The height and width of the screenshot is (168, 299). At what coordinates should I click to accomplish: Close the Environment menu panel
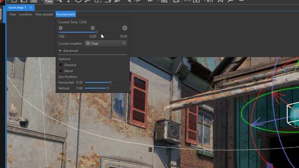(65, 14)
